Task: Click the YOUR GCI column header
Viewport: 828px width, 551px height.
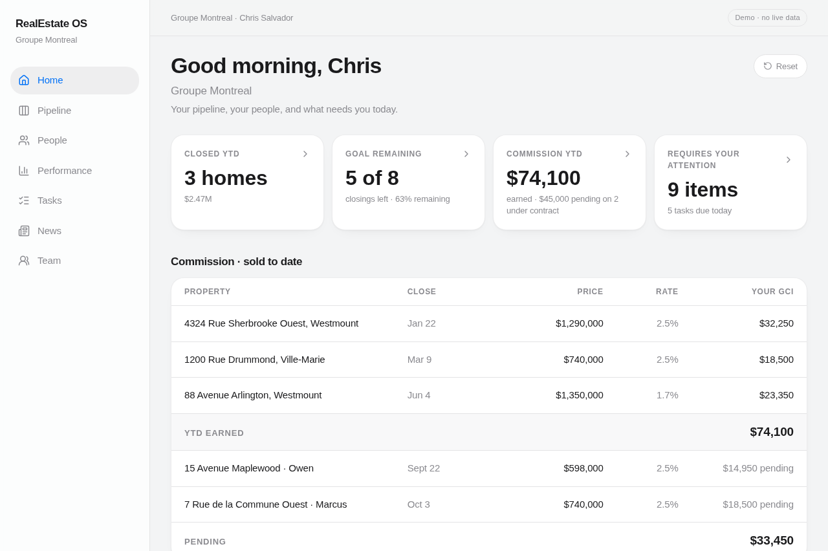Action: click(x=772, y=292)
